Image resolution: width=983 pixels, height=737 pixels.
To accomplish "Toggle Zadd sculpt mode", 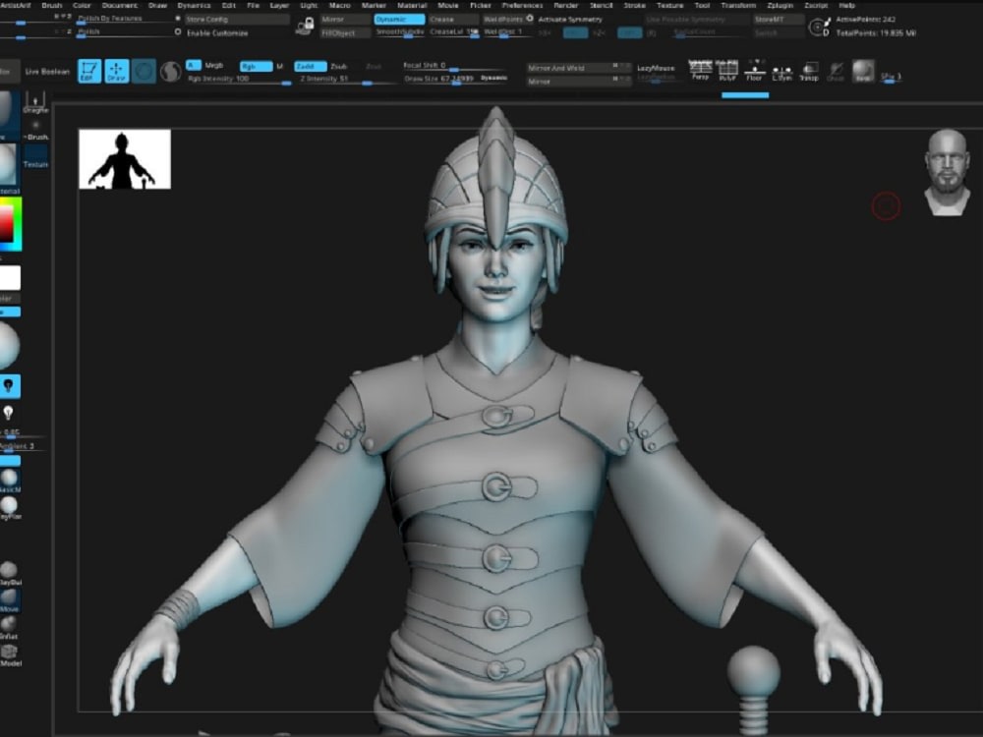I will 311,66.
